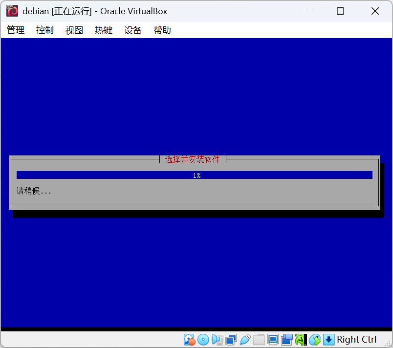Open the 帮助 menu
Screen dimensions: 393x348
click(162, 30)
